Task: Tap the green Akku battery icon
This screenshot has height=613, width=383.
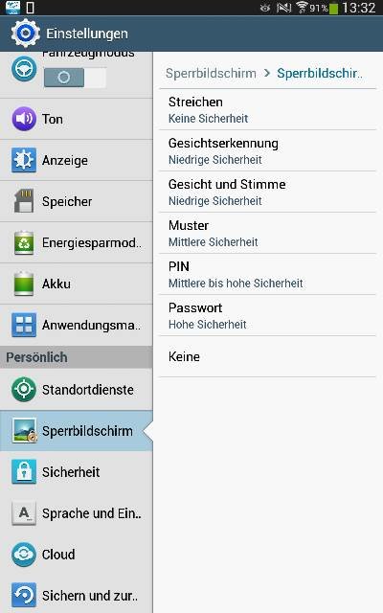Action: pos(24,284)
